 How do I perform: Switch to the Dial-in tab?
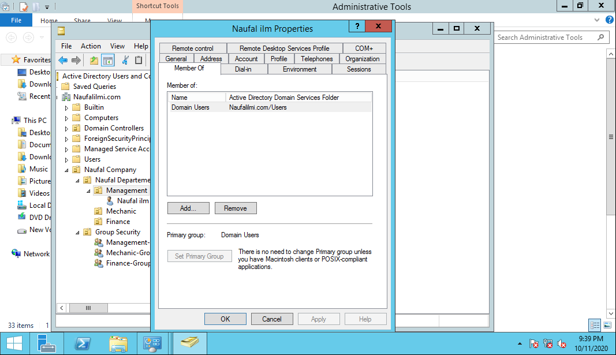pyautogui.click(x=243, y=69)
